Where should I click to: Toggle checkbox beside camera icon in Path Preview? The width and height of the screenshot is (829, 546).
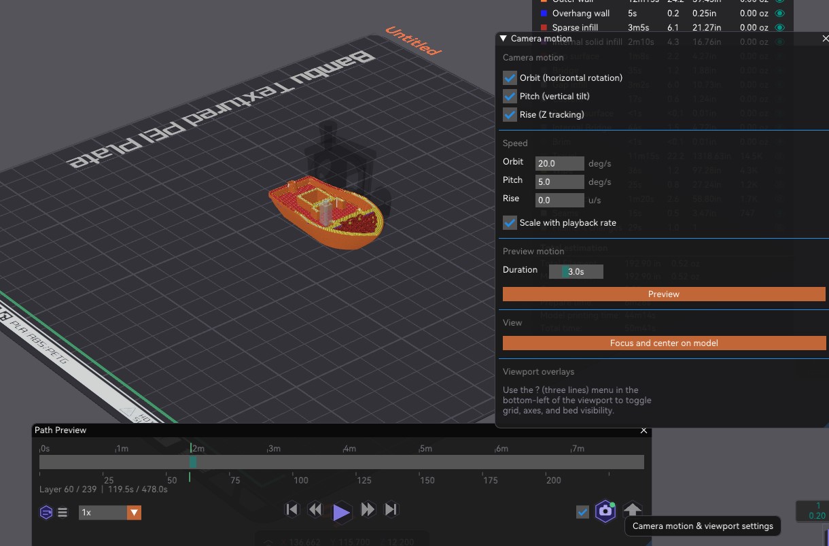pos(582,512)
